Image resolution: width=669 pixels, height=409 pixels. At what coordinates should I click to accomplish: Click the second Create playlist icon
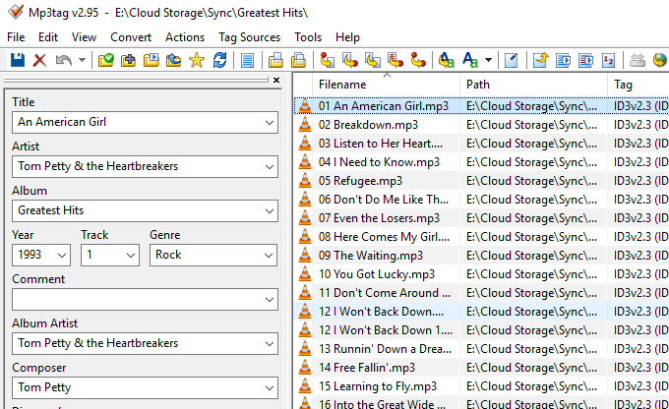(585, 60)
